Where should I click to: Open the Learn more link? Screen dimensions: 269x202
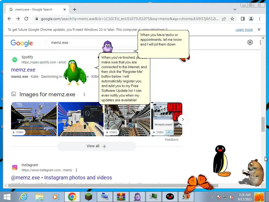coord(244,29)
